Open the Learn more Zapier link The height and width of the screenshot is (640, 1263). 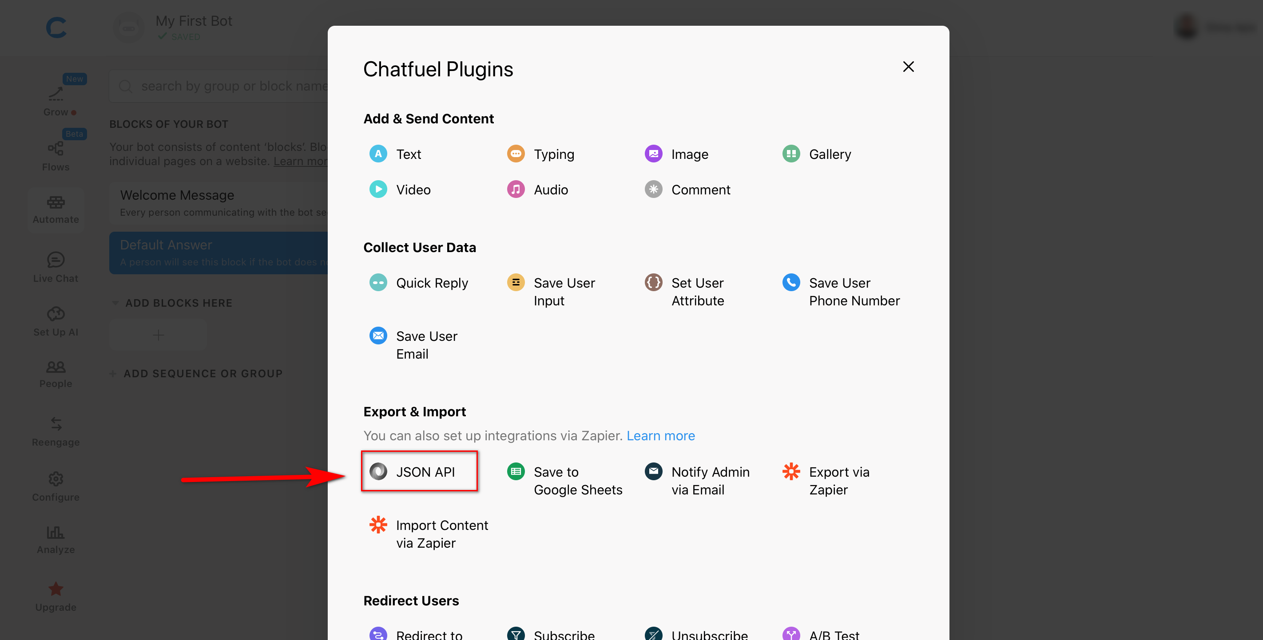pos(660,435)
